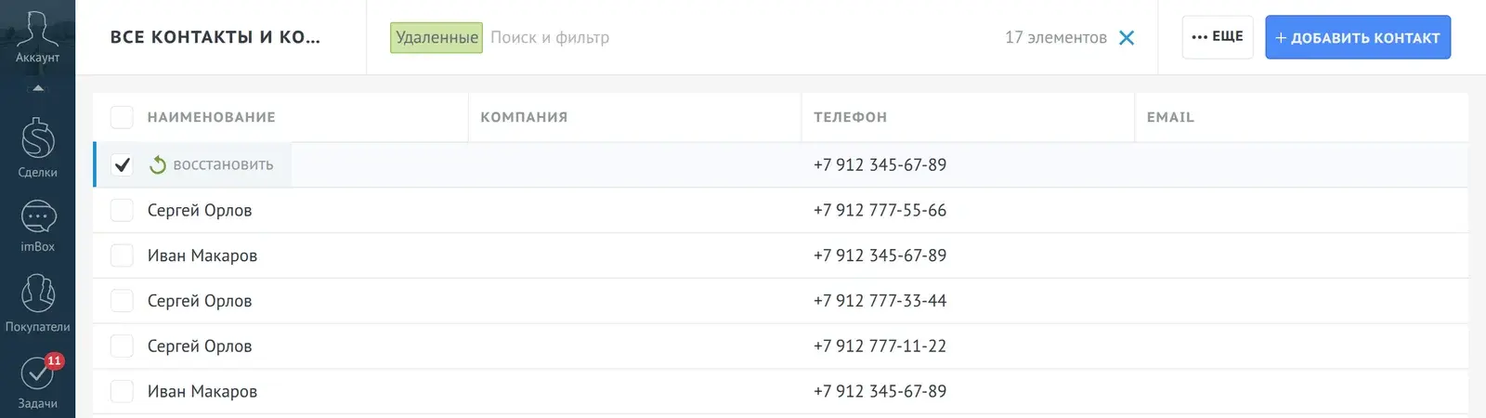
Task: Check the box for Сергей Орлов 777-55-66
Action: 122,210
